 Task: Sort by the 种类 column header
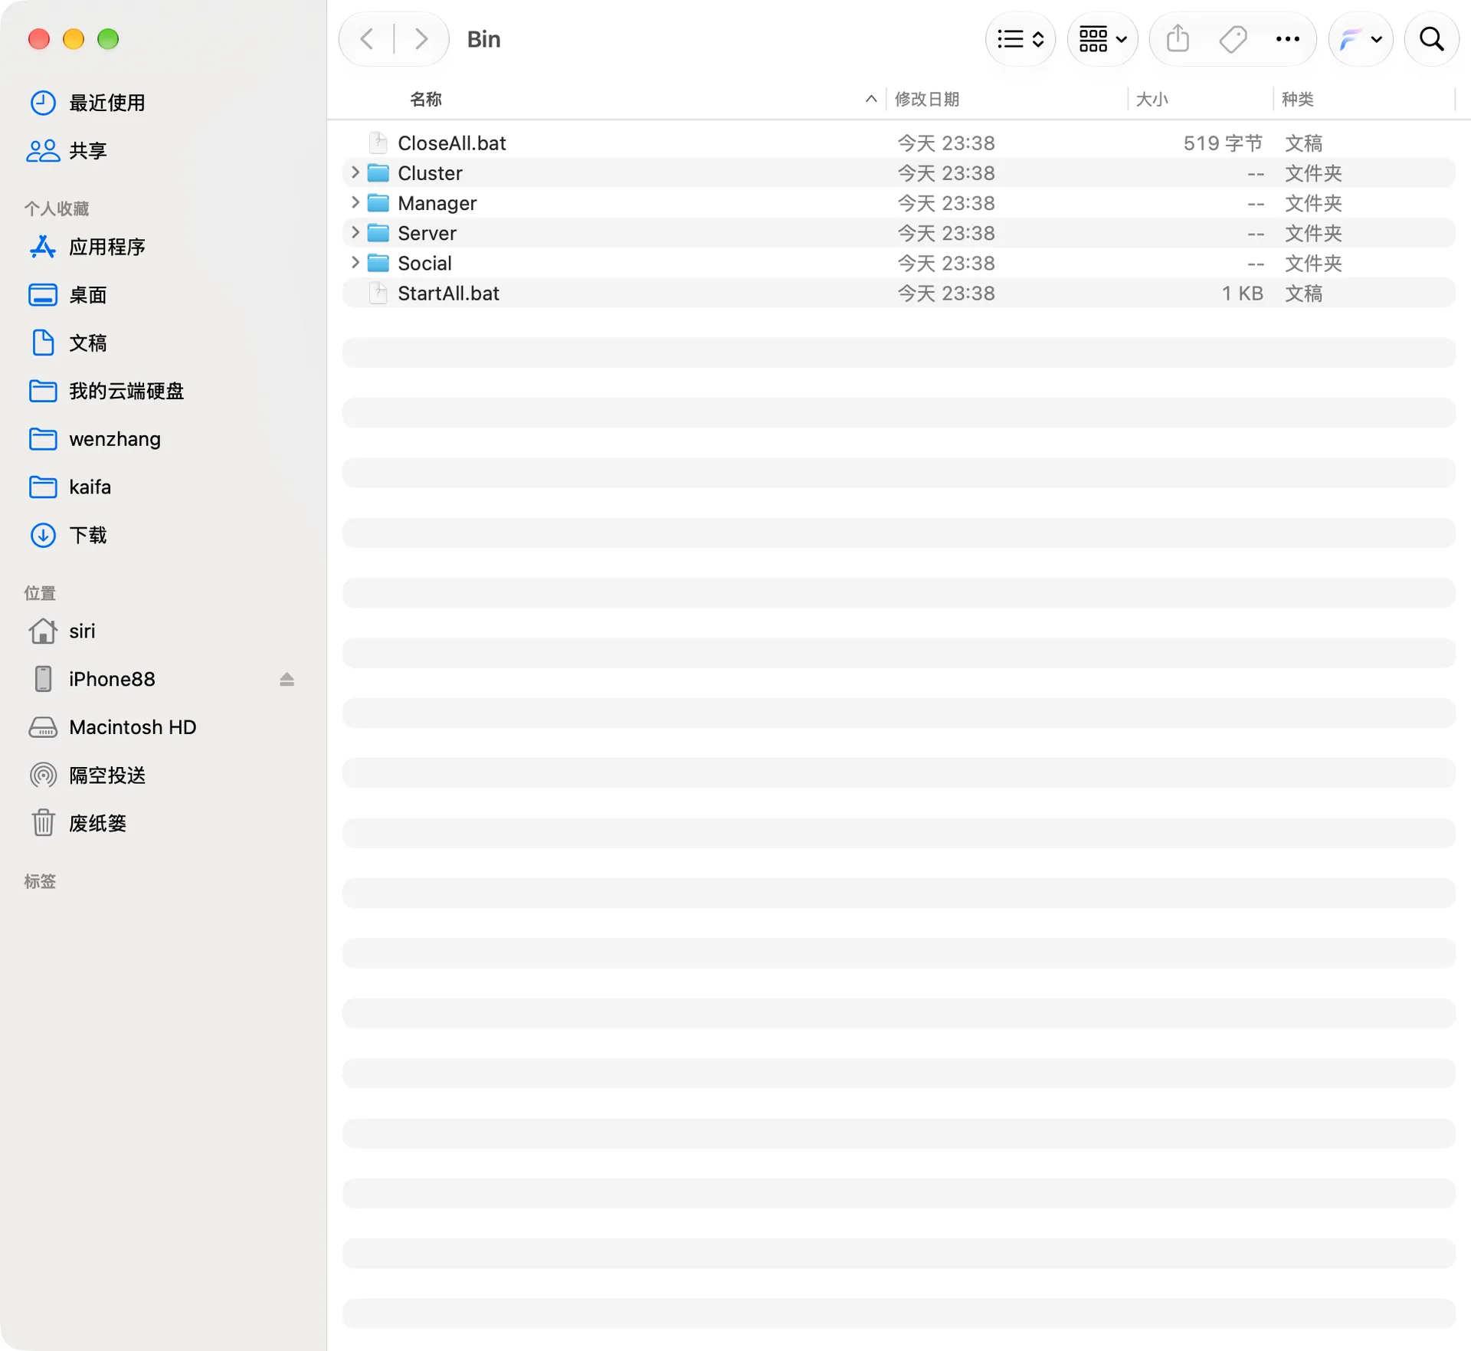pos(1297,99)
